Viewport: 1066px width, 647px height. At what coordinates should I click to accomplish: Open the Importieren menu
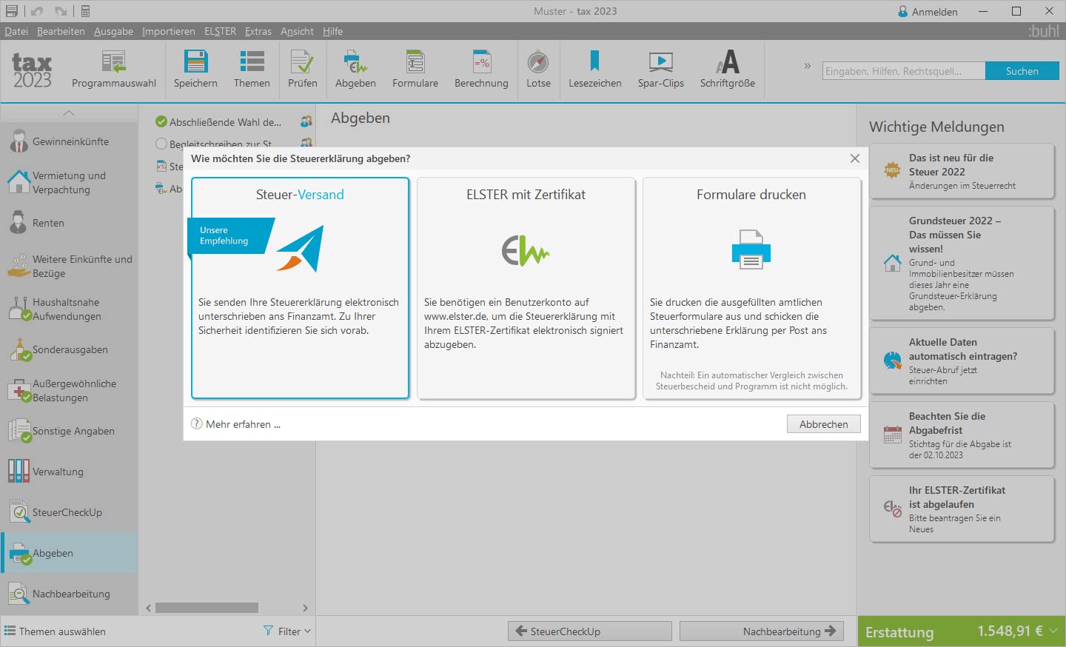pos(169,31)
